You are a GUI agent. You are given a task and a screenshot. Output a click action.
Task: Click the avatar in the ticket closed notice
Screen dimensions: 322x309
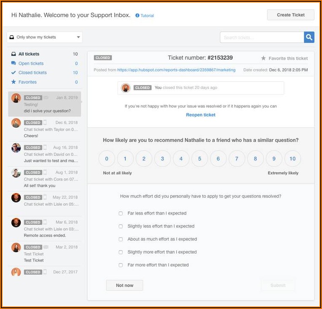click(x=126, y=88)
